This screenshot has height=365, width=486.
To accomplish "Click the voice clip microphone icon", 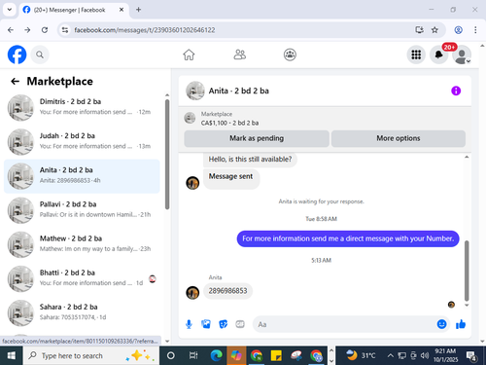I will coord(189,324).
